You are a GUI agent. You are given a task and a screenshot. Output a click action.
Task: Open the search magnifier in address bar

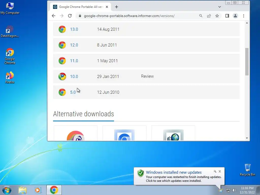(x=201, y=16)
